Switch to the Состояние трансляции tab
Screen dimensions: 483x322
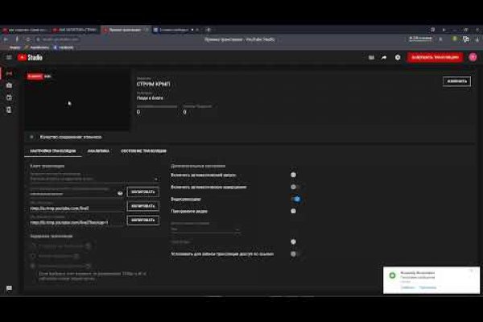144,151
